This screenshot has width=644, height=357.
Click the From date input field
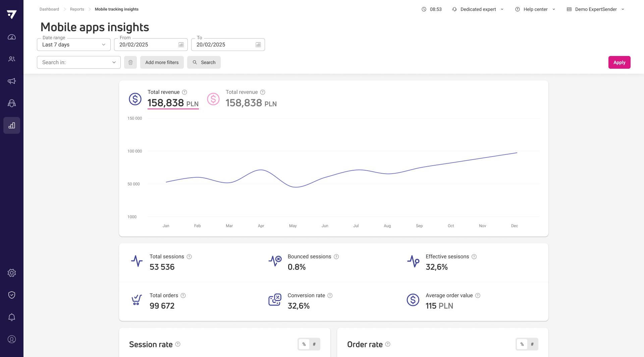click(151, 45)
